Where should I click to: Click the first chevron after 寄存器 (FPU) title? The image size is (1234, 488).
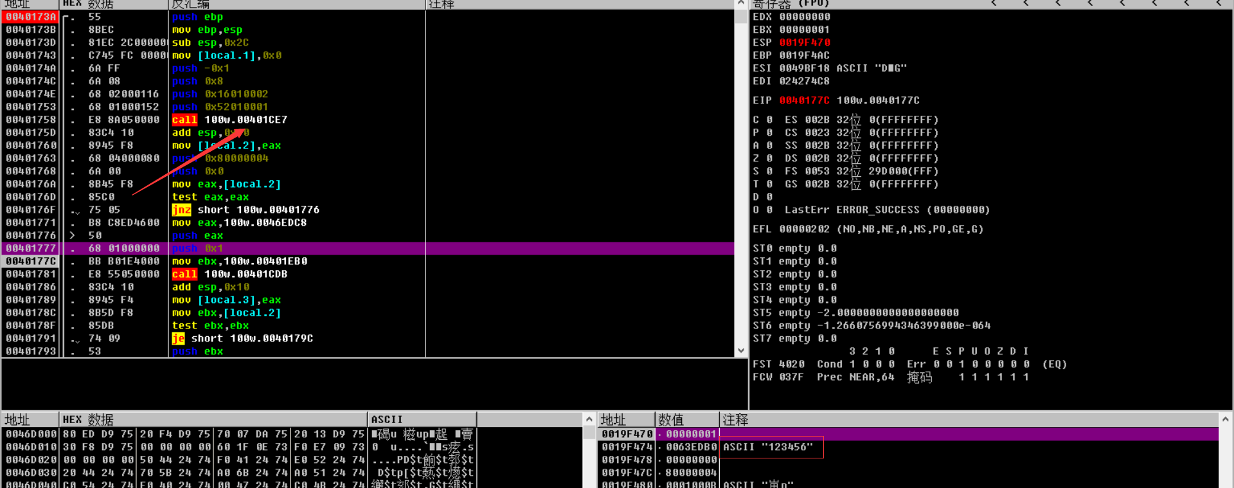pos(994,3)
